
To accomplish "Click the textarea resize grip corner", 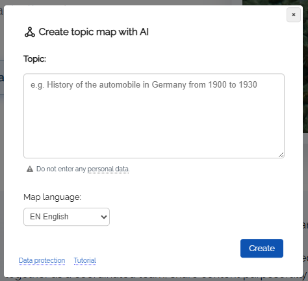I will pos(281,154).
